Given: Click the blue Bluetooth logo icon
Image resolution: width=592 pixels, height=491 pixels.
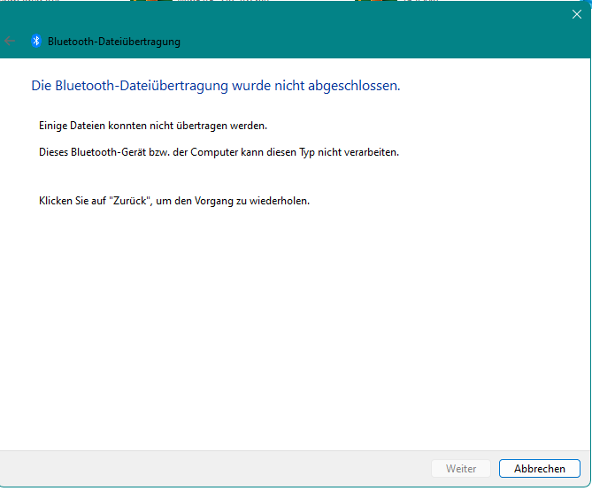Looking at the screenshot, I should (36, 41).
